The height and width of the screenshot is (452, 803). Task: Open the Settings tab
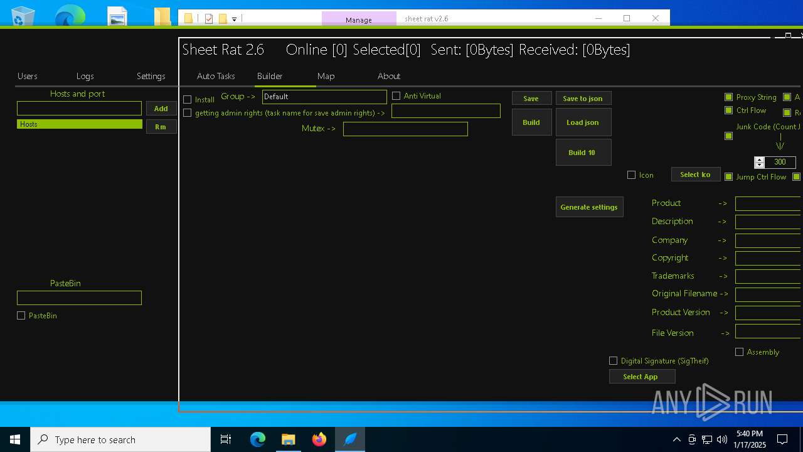click(151, 76)
